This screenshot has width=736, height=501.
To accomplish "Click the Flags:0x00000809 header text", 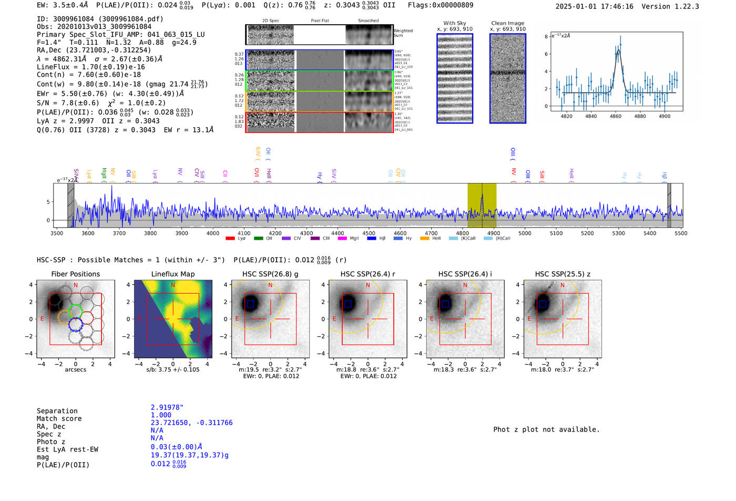I will pyautogui.click(x=441, y=5).
